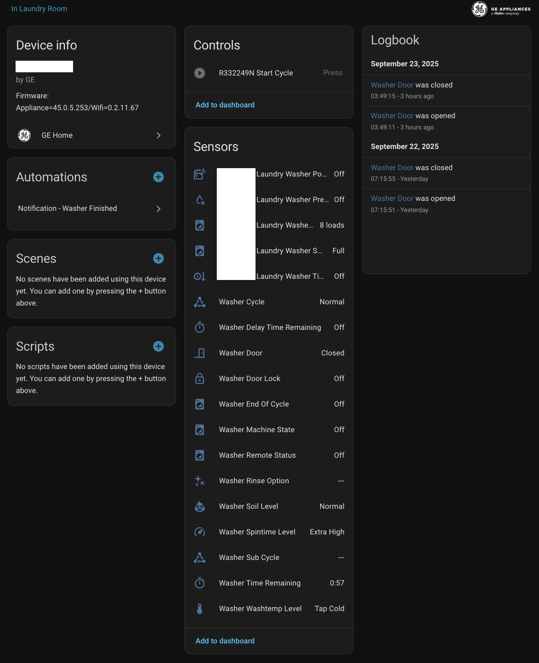Click the add automation plus icon
539x663 pixels.
(x=159, y=177)
